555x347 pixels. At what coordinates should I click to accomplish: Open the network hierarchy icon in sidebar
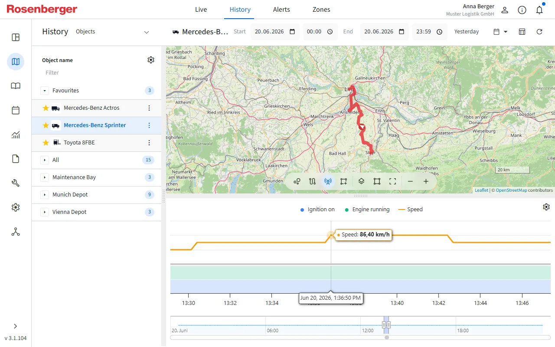16,232
